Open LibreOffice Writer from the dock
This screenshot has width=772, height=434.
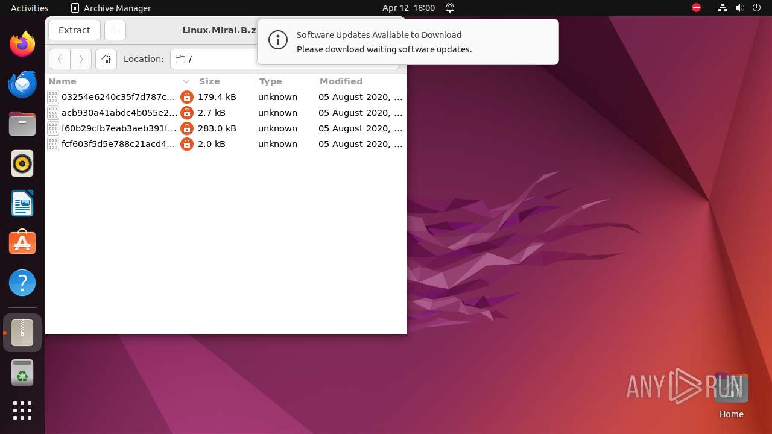(x=22, y=203)
